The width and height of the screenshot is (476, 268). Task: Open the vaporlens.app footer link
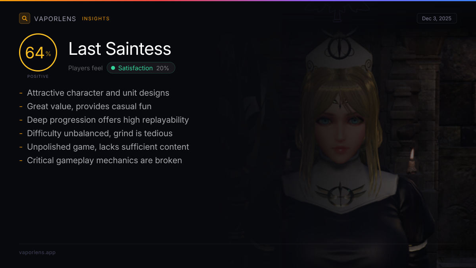37,252
